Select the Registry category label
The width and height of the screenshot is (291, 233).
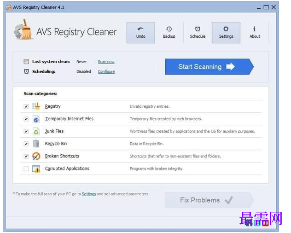[53, 106]
